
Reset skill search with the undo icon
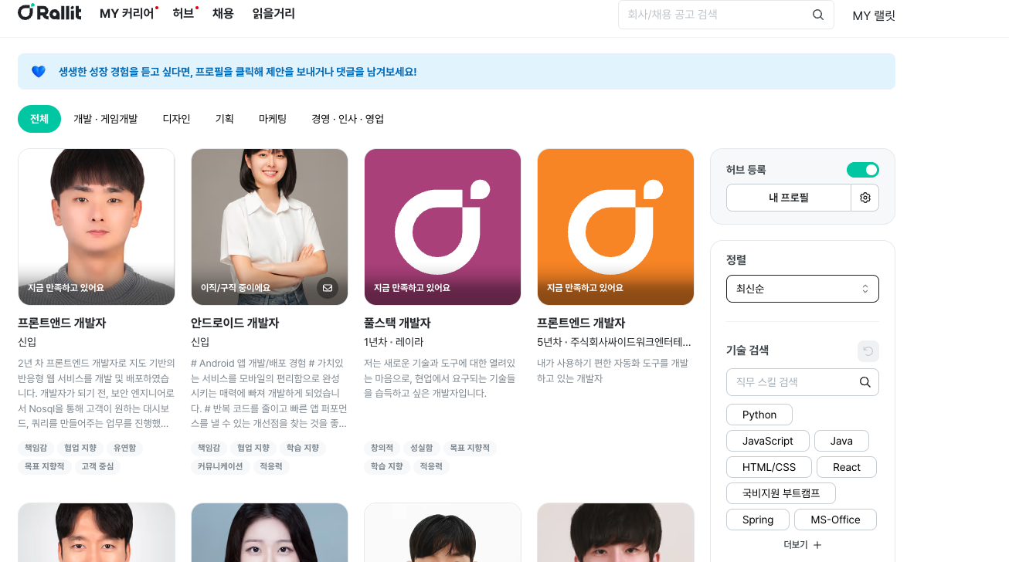tap(868, 351)
